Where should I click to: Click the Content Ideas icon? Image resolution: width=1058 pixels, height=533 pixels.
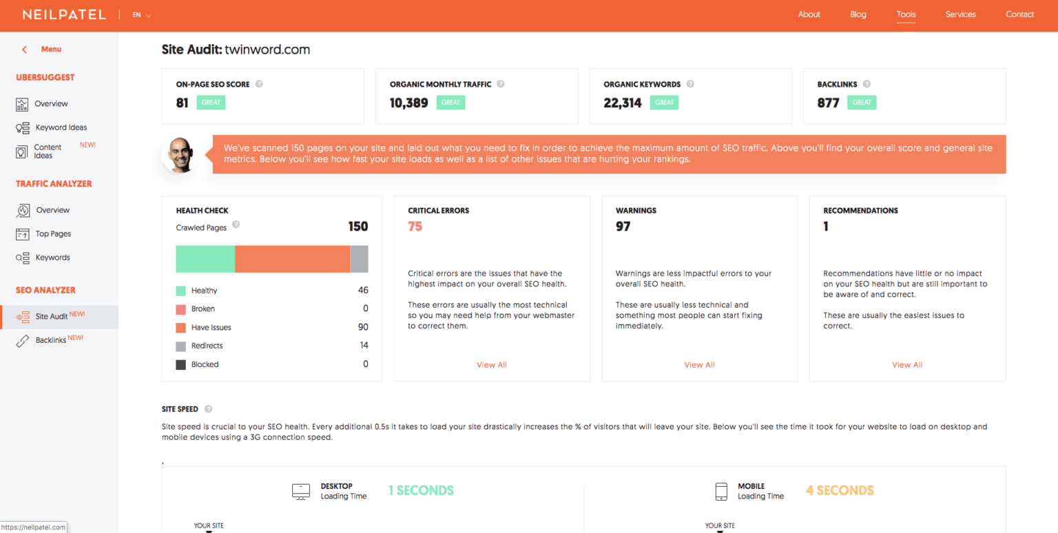22,151
